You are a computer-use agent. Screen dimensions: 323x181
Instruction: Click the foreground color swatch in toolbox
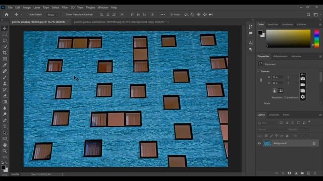coord(3,167)
